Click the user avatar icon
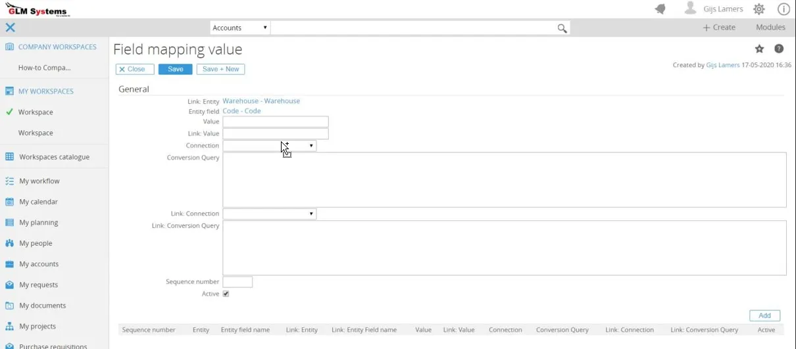The width and height of the screenshot is (796, 349). pyautogui.click(x=690, y=9)
